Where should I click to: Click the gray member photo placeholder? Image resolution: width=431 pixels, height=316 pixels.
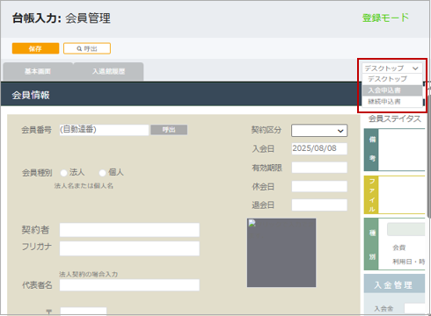pyautogui.click(x=281, y=253)
